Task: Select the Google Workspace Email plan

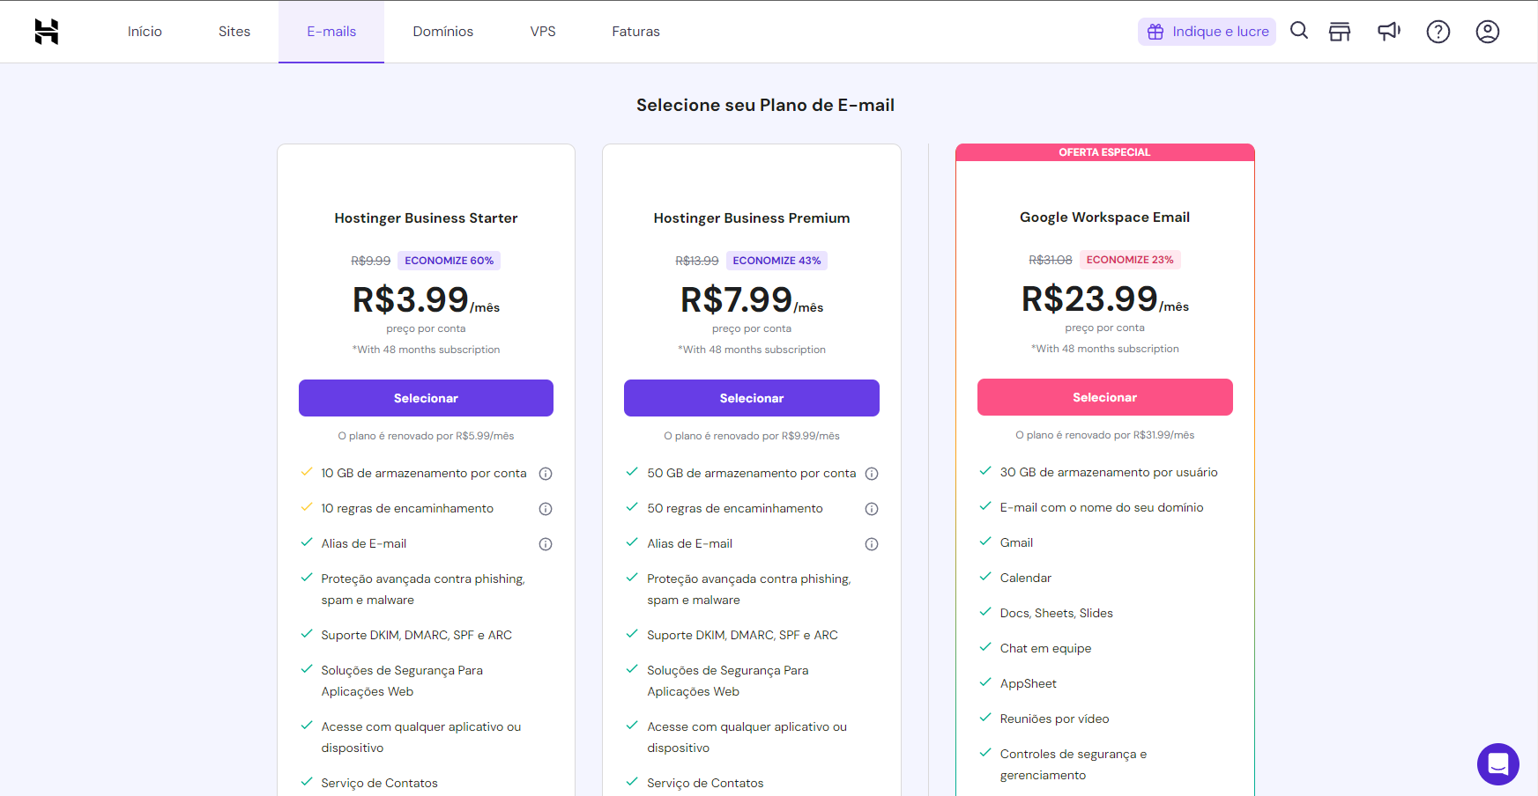Action: pyautogui.click(x=1104, y=397)
